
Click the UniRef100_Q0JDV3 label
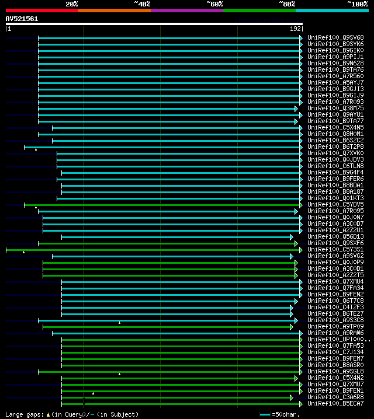point(335,159)
